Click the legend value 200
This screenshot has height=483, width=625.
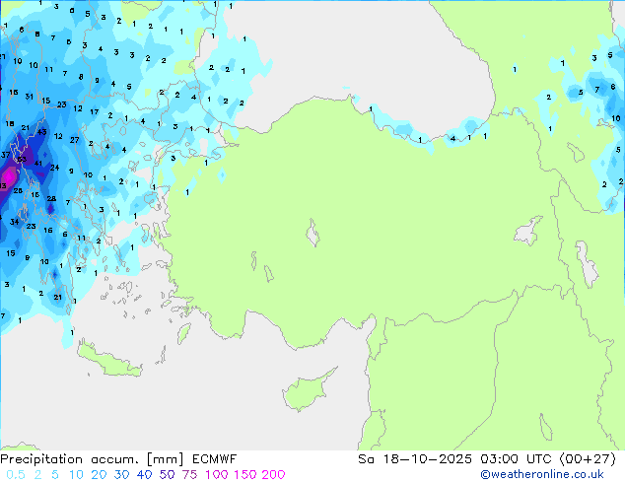273,475
